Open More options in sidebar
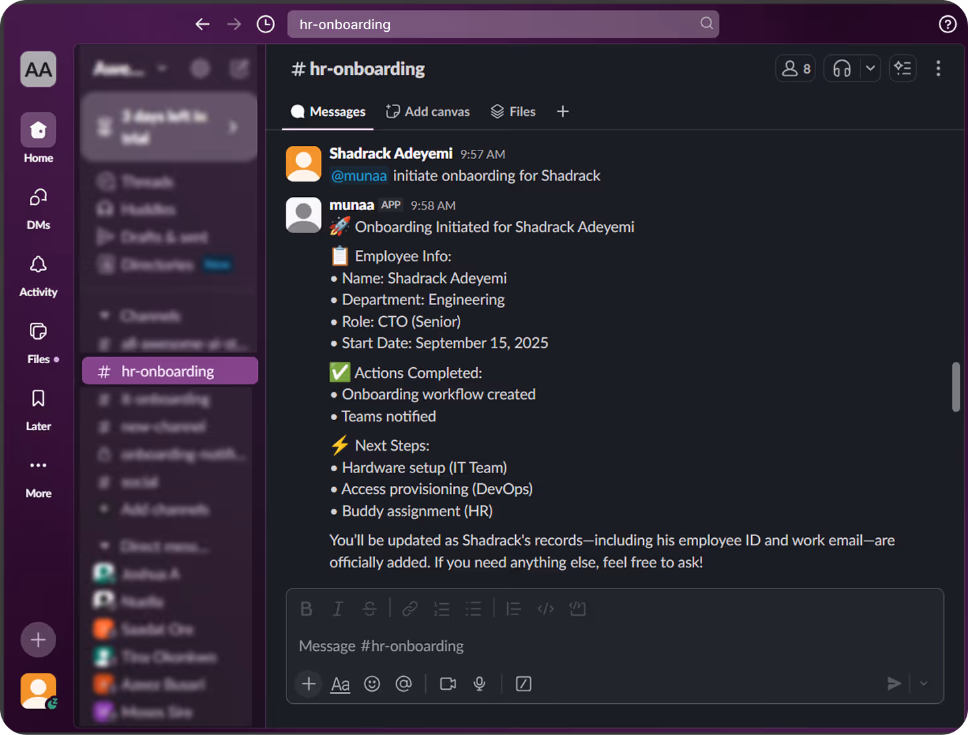 [x=38, y=477]
